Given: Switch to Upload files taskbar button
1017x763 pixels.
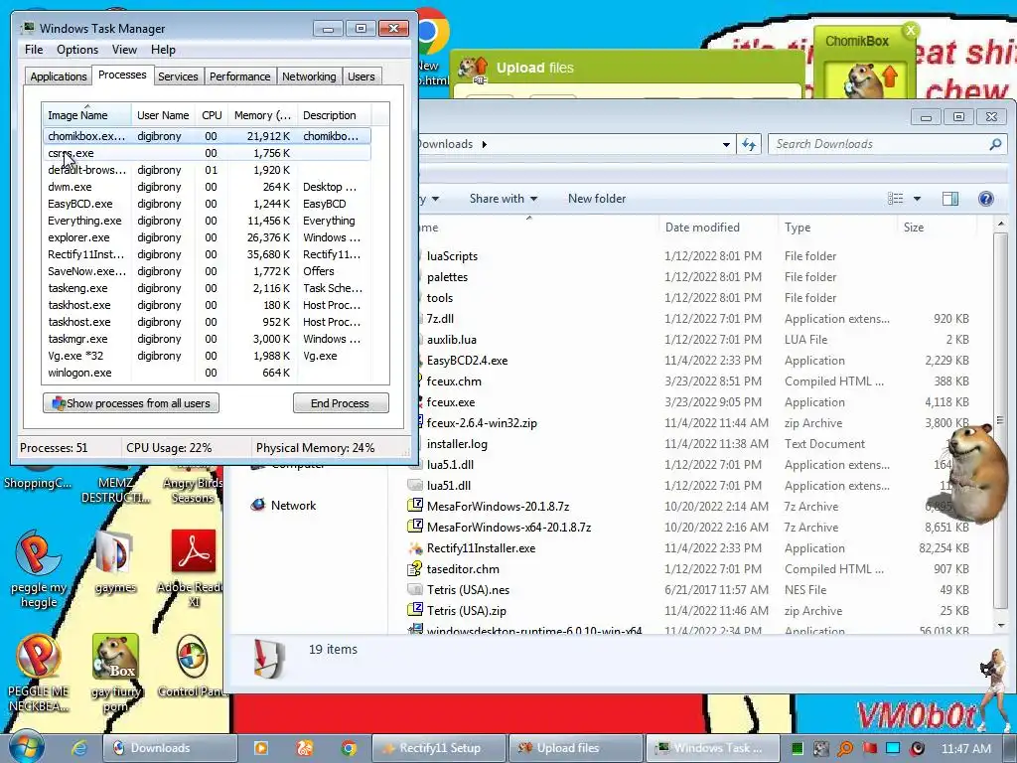Looking at the screenshot, I should 575,748.
